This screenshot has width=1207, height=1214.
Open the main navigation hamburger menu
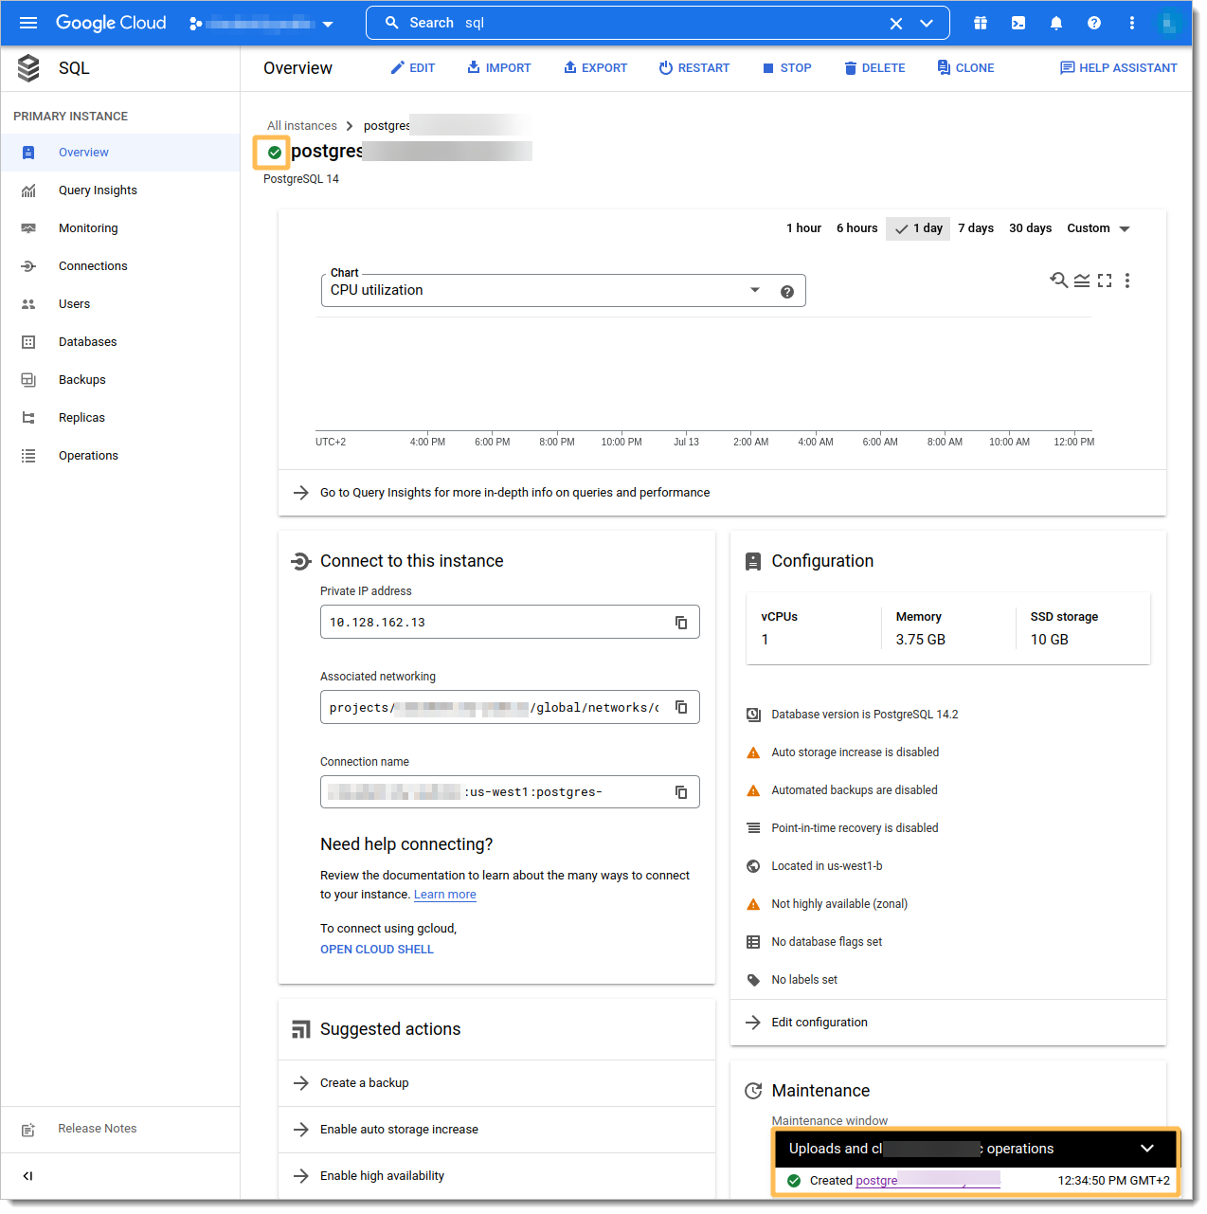tap(28, 23)
